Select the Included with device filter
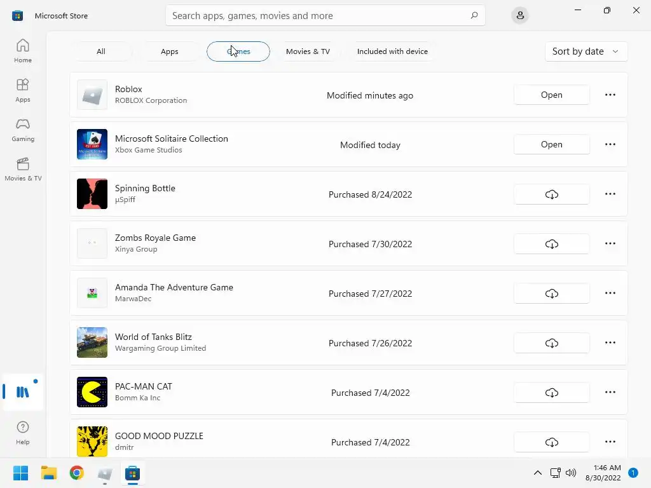The width and height of the screenshot is (651, 488). tap(392, 51)
